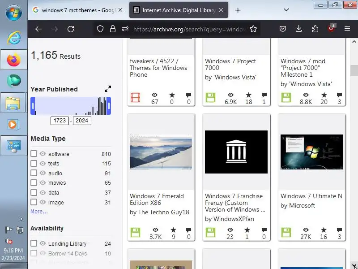Open the list all tabs dropdown

point(286,10)
